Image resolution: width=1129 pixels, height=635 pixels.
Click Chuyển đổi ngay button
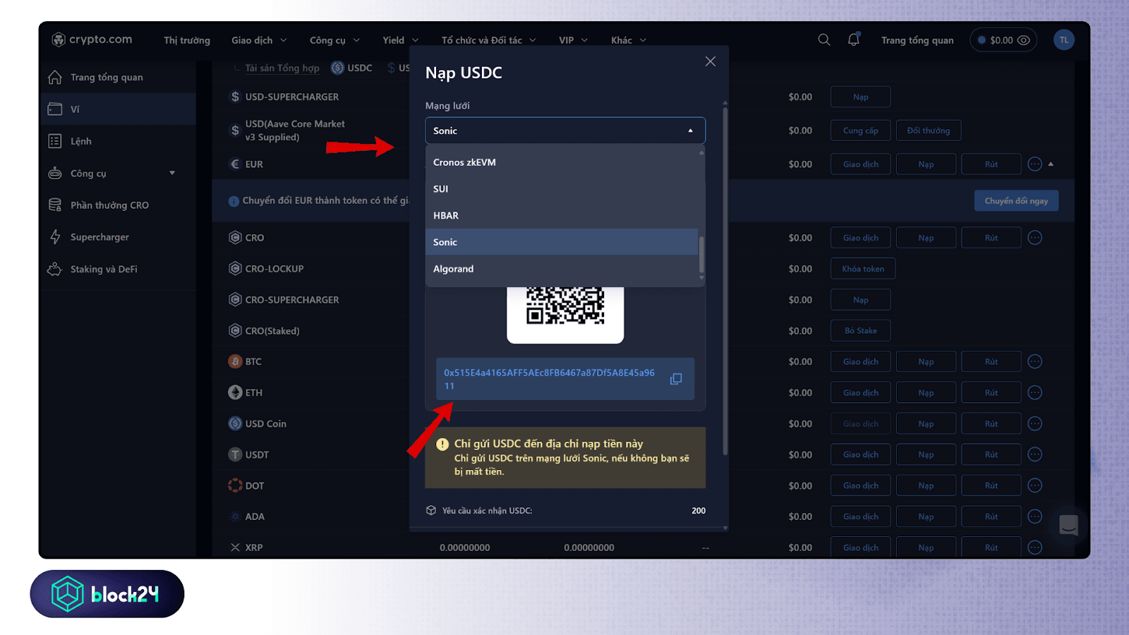point(1016,200)
